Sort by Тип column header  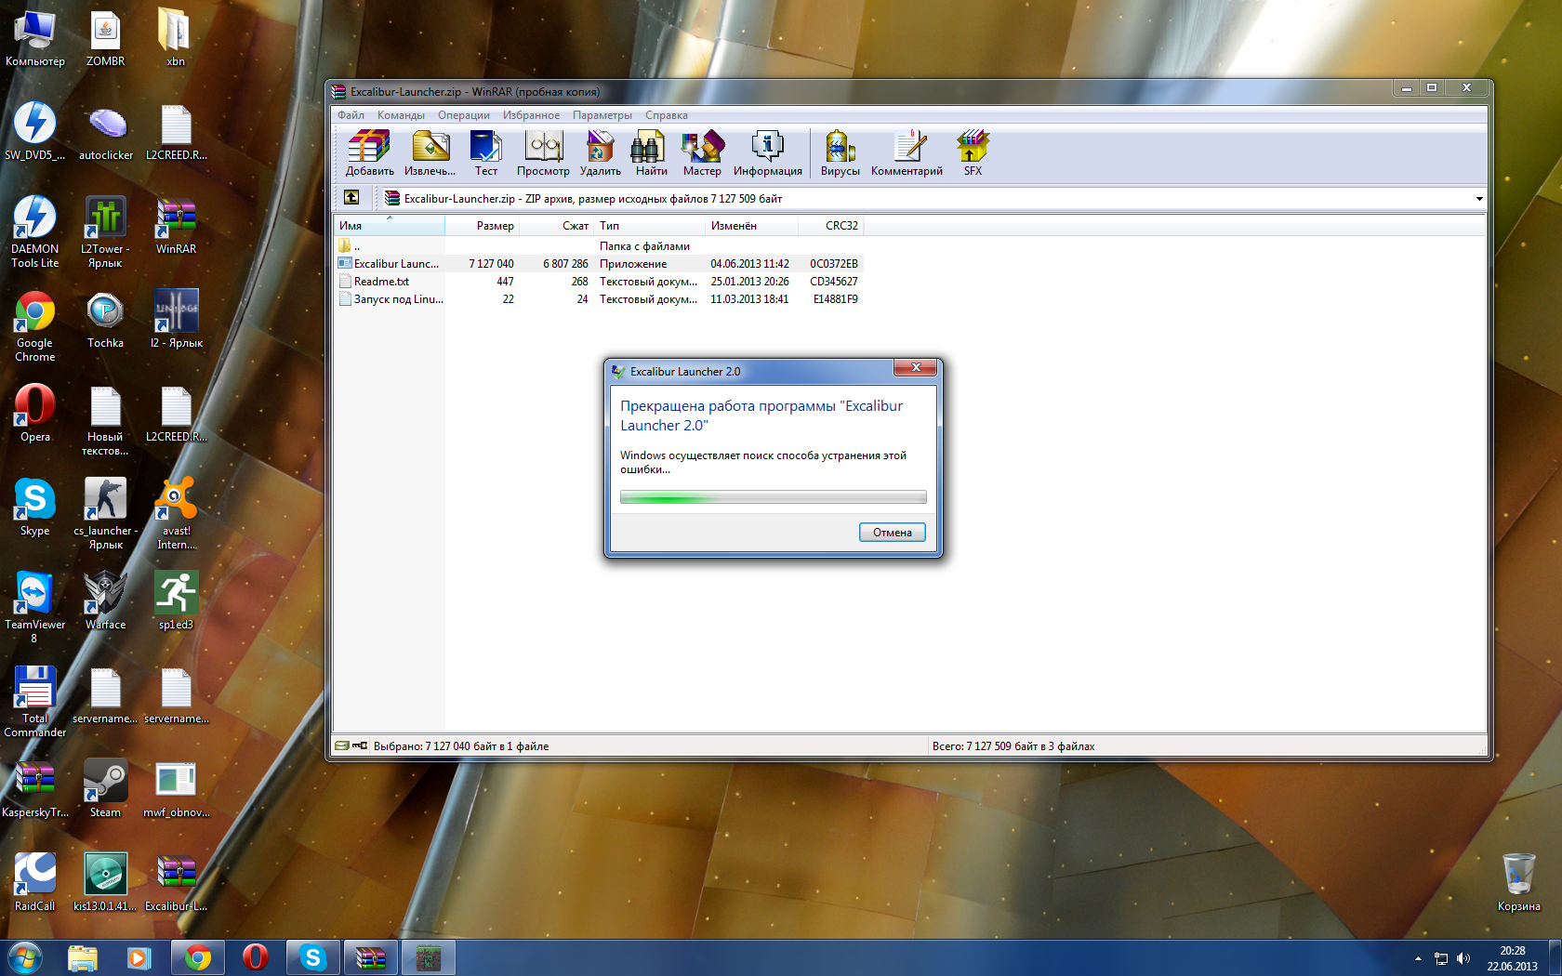[x=650, y=226]
